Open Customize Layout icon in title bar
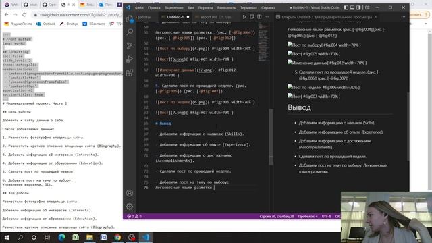This screenshot has height=243, width=432. pyautogui.click(x=367, y=7)
